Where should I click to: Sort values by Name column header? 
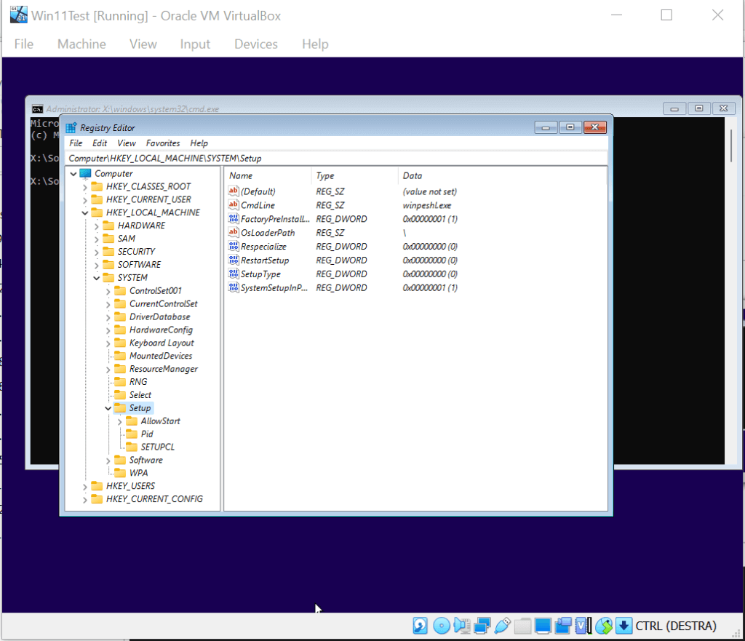click(268, 175)
